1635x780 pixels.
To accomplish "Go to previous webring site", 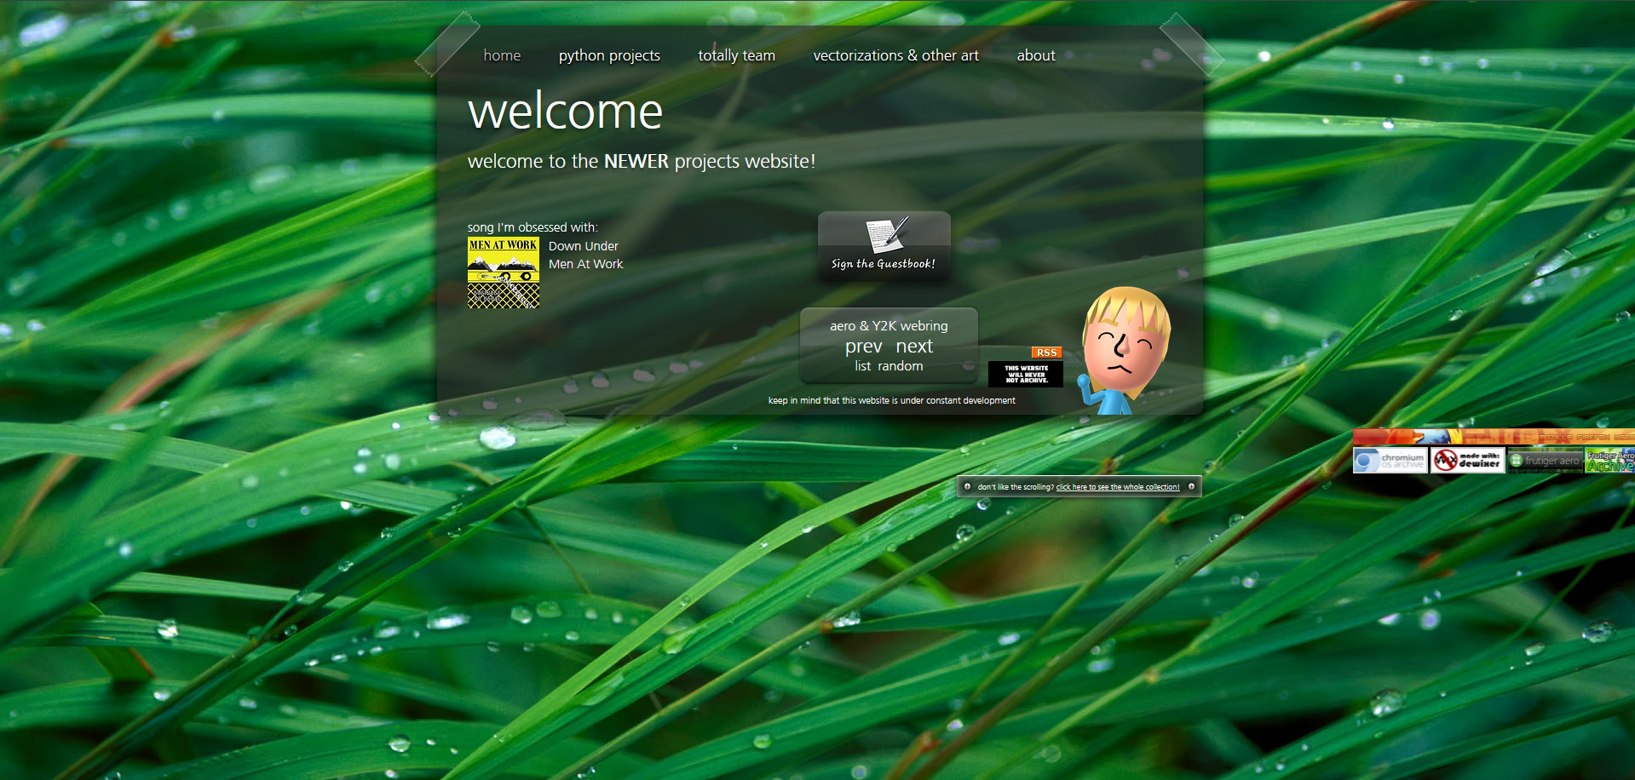I will (x=863, y=347).
